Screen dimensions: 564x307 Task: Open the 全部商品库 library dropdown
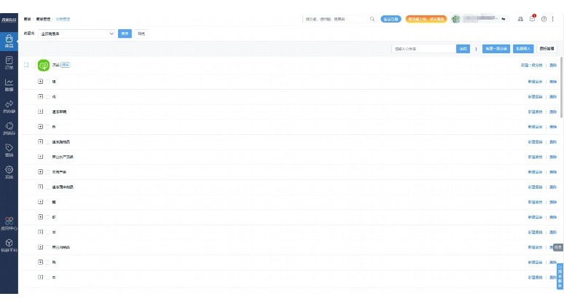click(x=77, y=34)
